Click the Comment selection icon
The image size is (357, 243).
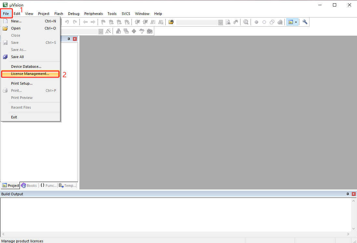point(153,22)
